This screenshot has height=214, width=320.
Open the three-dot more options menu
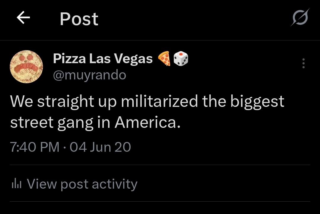click(303, 63)
